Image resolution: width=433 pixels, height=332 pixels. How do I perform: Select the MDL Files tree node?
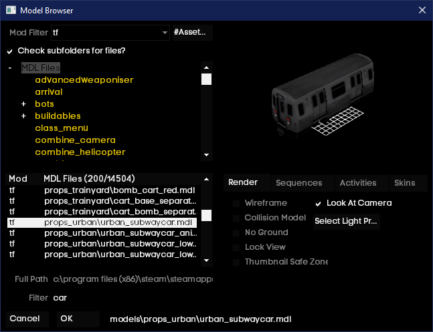(x=41, y=67)
